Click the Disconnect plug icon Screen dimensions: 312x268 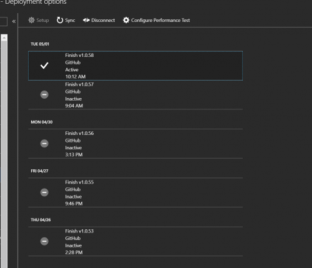pos(86,20)
